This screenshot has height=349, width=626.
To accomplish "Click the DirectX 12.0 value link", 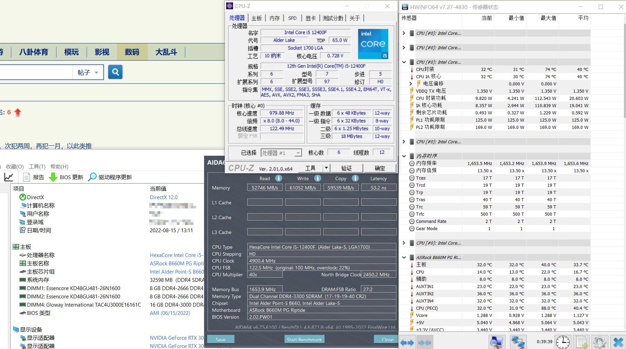I will point(164,197).
